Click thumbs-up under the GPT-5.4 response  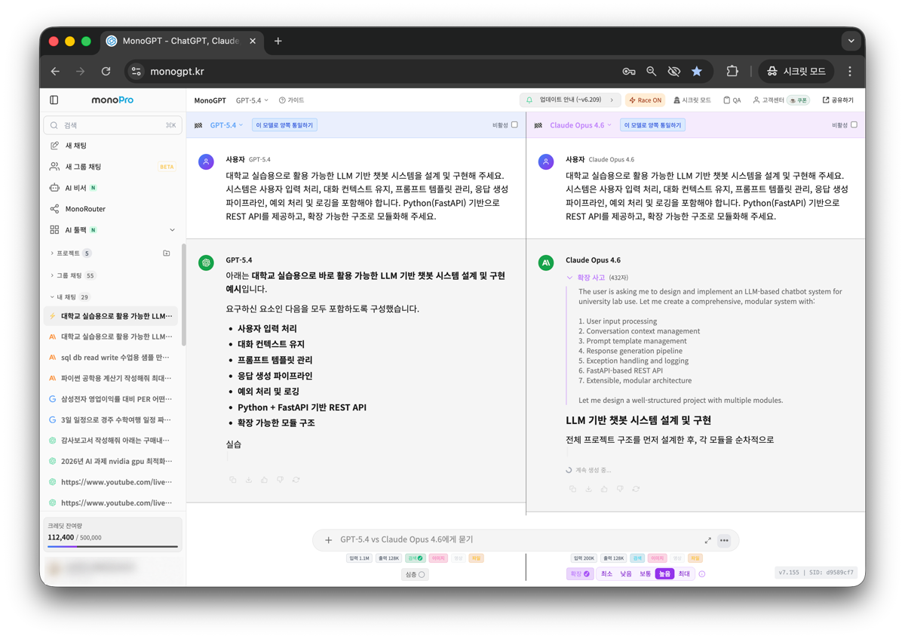265,480
